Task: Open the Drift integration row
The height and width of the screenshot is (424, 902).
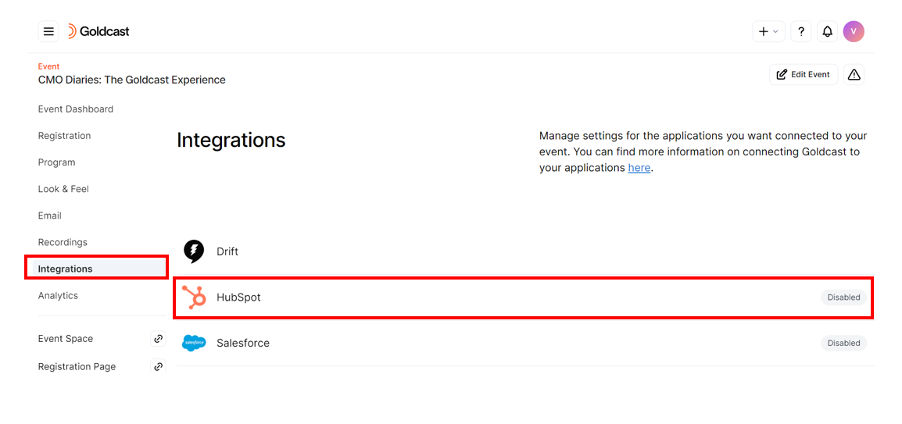Action: point(524,251)
